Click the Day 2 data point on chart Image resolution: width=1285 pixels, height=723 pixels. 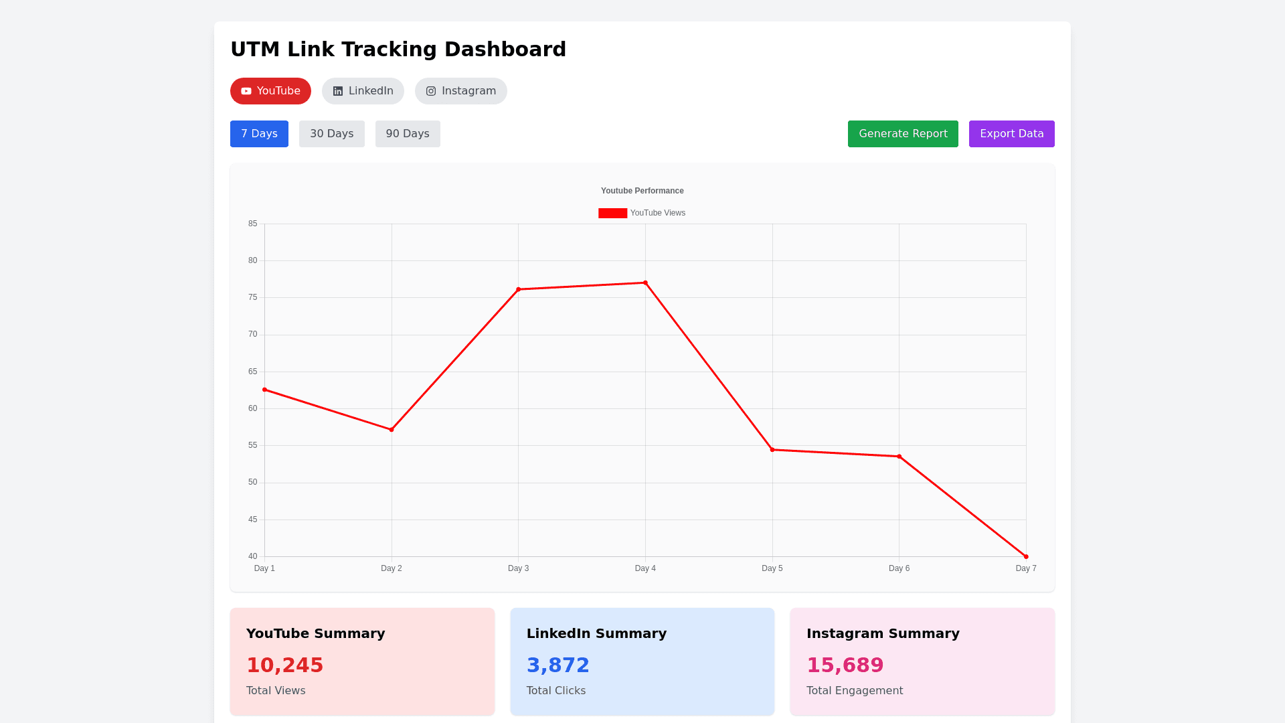click(392, 430)
